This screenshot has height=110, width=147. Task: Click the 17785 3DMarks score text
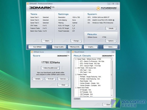(51, 62)
